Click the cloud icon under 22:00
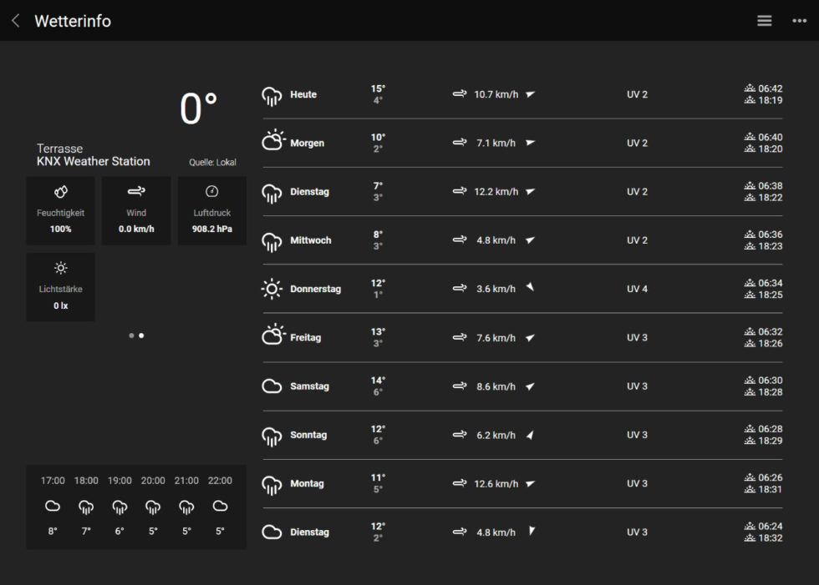 click(219, 506)
